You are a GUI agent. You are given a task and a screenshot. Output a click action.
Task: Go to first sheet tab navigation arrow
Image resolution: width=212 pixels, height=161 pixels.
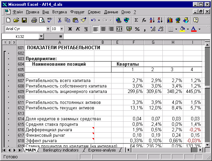[x=4, y=150]
